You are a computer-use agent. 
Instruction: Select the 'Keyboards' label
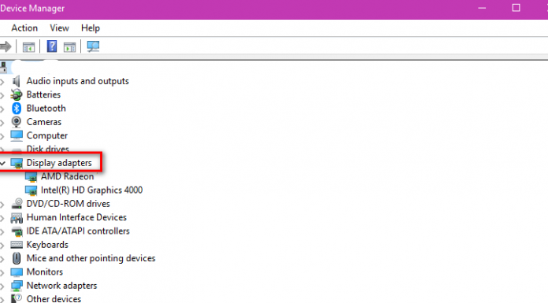point(47,245)
